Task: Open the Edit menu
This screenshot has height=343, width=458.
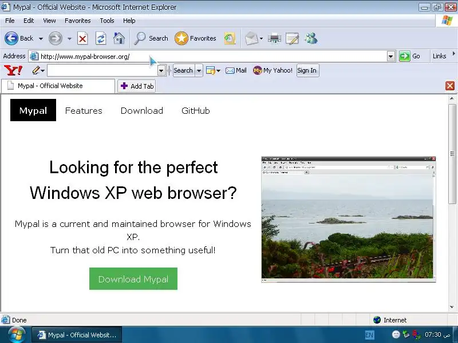Action: pyautogui.click(x=29, y=21)
